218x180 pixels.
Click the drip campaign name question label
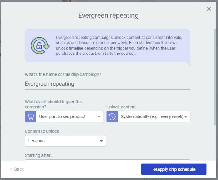pyautogui.click(x=63, y=74)
